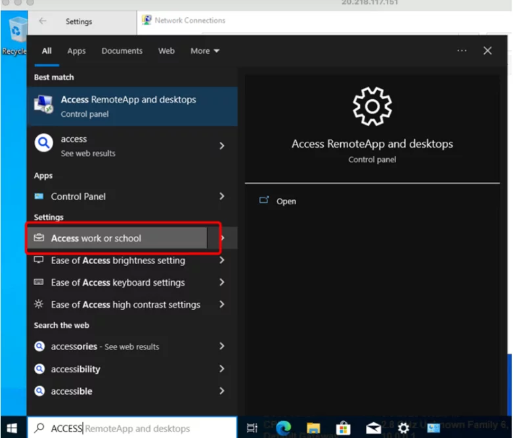
Task: Click the sun icon beside high contrast settings
Action: [39, 304]
